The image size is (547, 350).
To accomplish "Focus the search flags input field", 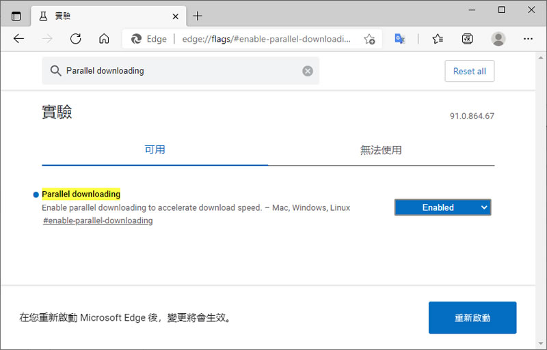I will (x=178, y=71).
